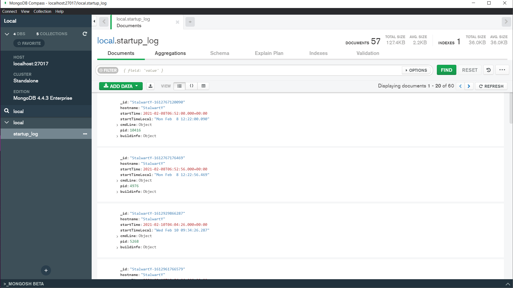
Task: Click the Standalone cluster text
Action: point(26,81)
